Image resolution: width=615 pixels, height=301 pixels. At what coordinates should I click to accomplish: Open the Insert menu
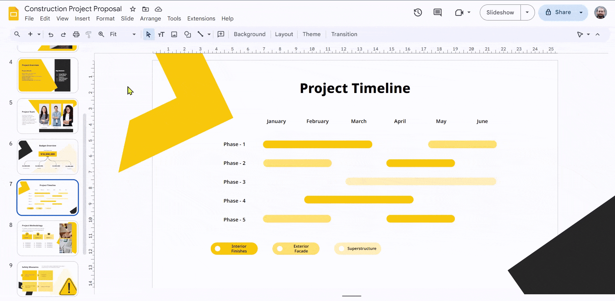pyautogui.click(x=82, y=19)
